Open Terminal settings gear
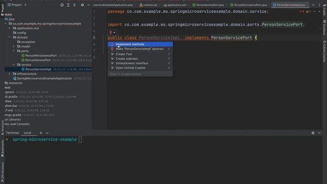This screenshot has height=184, width=327. tap(313, 133)
